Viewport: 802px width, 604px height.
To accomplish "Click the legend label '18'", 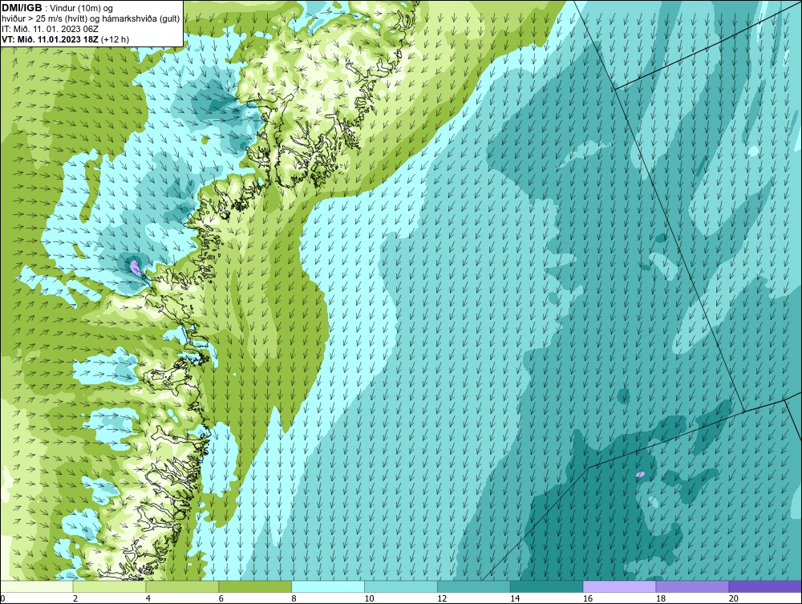I will point(660,598).
